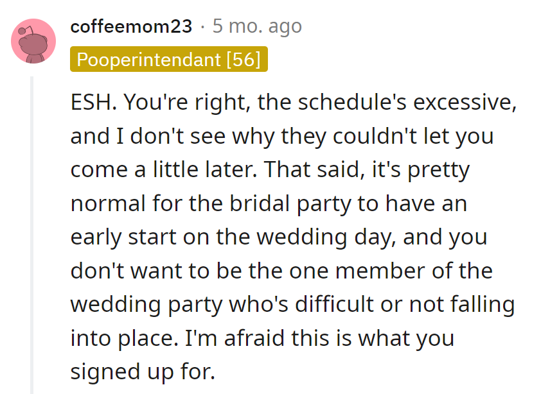This screenshot has width=550, height=394.
Task: Open the coffeemom23 user profile link
Action: click(131, 27)
